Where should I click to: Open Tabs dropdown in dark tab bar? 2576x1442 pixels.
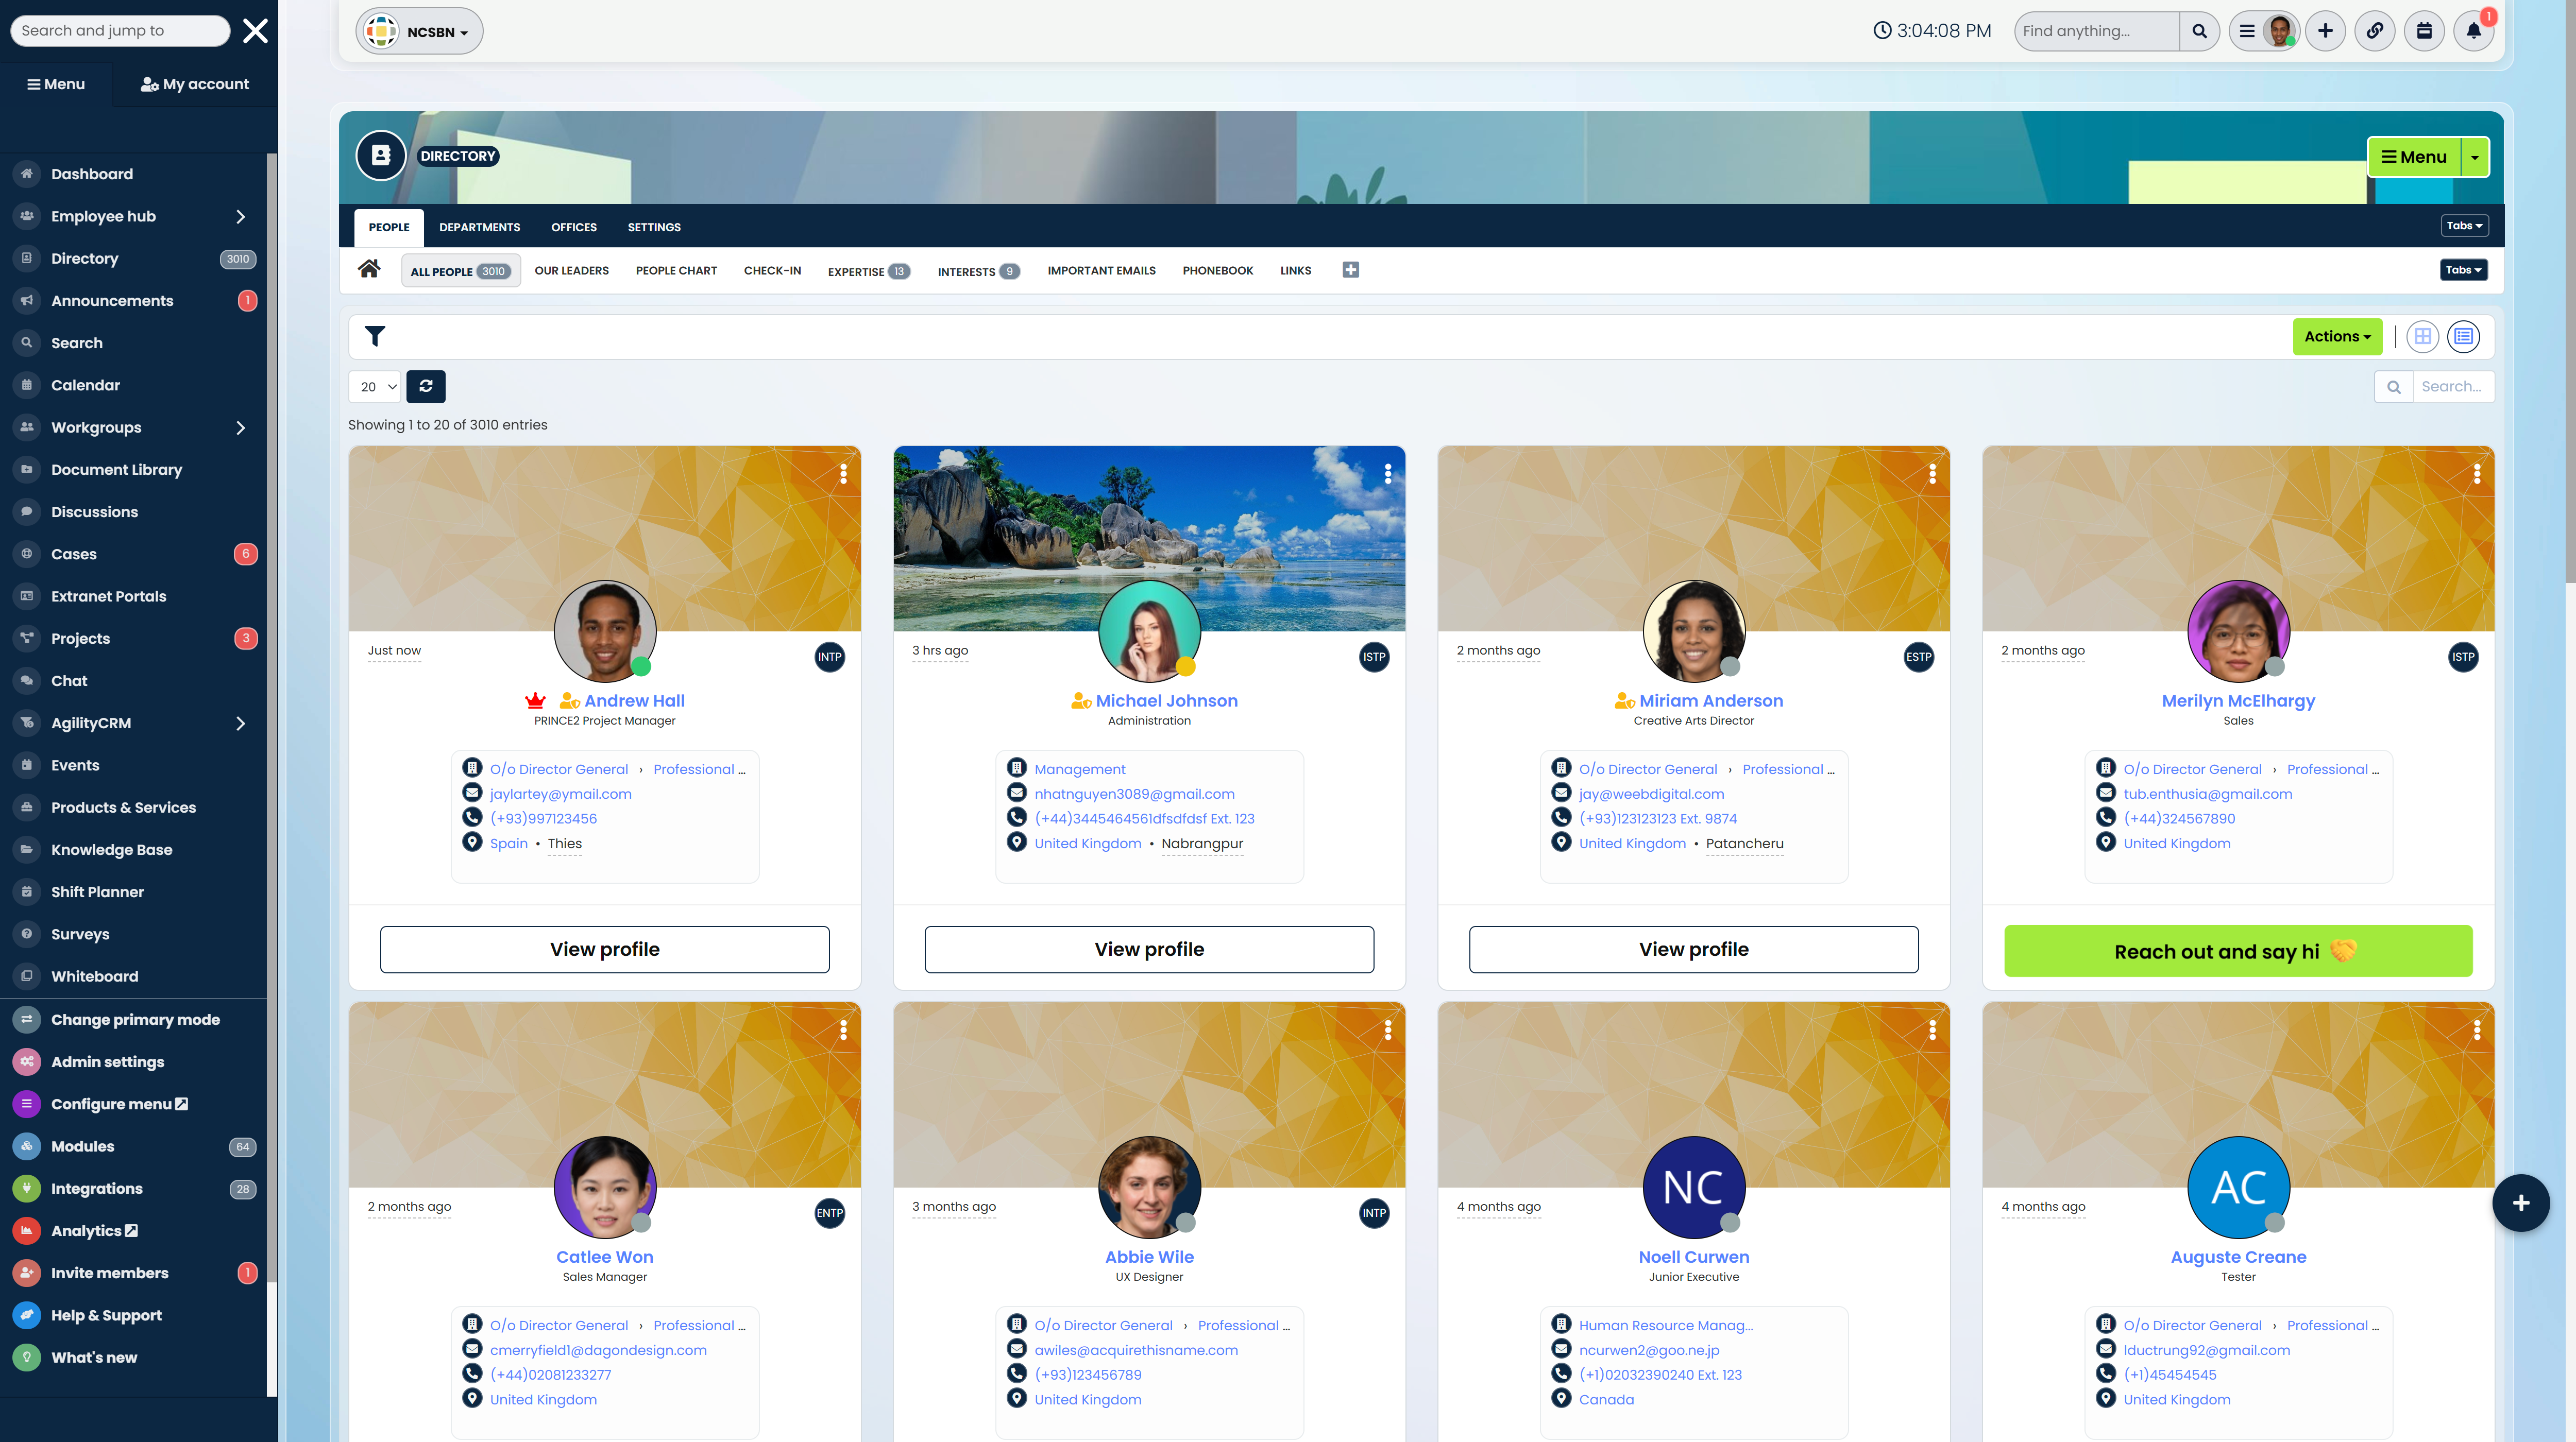pyautogui.click(x=2464, y=226)
